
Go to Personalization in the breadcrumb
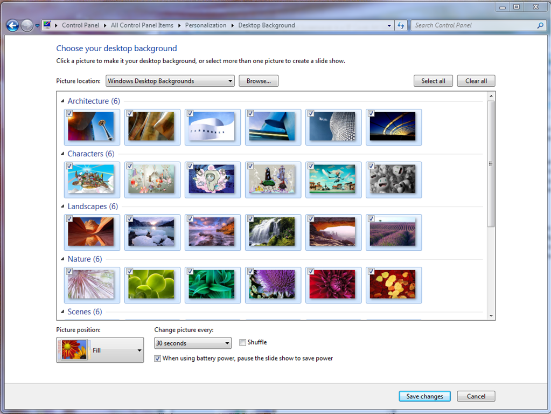click(205, 25)
